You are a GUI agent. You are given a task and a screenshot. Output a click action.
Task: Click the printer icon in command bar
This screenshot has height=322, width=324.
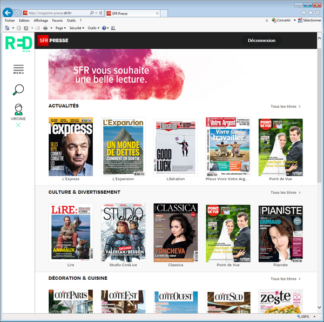pos(45,28)
